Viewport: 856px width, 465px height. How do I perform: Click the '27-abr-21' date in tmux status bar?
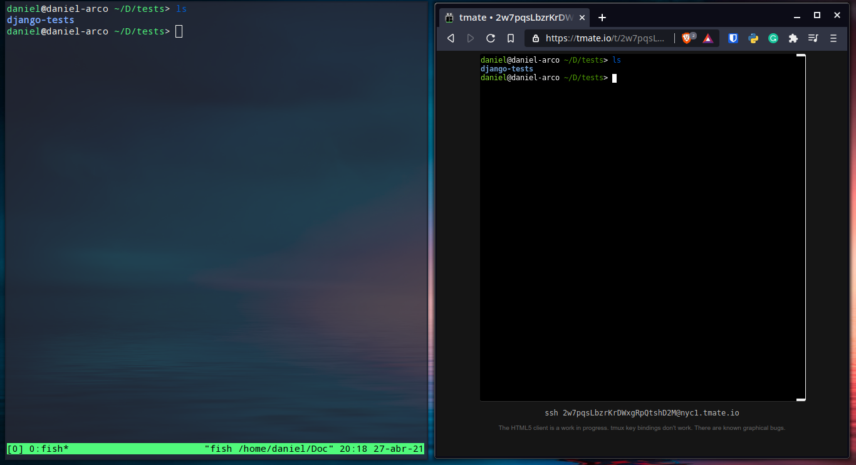399,449
